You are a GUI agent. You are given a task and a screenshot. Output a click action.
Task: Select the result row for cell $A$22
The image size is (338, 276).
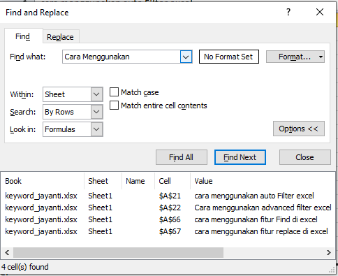pyautogui.click(x=168, y=208)
